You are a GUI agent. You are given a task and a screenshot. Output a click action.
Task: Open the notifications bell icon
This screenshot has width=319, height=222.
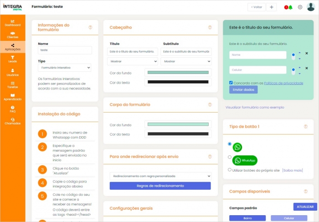tap(290, 7)
